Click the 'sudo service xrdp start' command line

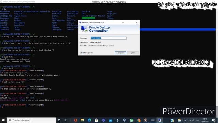pos(16,73)
